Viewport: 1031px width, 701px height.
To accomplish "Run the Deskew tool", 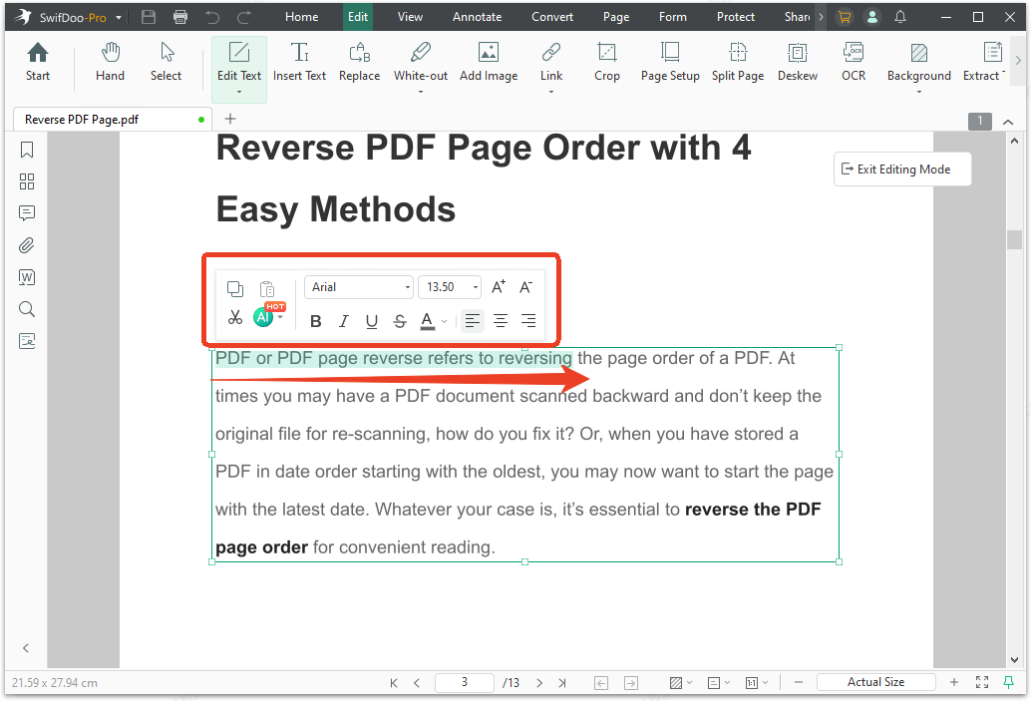I will (798, 63).
